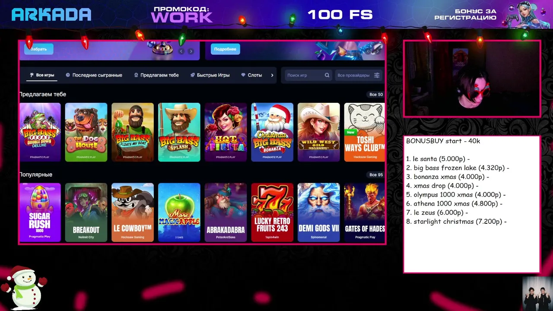Open Le Cowboy game
This screenshot has width=553, height=311.
click(x=133, y=213)
